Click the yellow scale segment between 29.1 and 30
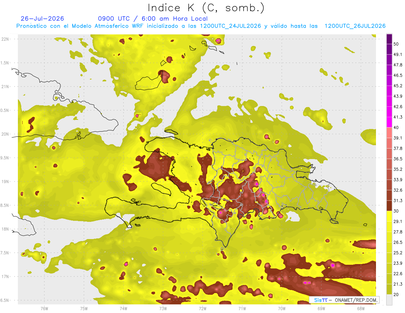This screenshot has width=405, height=313. pyautogui.click(x=389, y=216)
